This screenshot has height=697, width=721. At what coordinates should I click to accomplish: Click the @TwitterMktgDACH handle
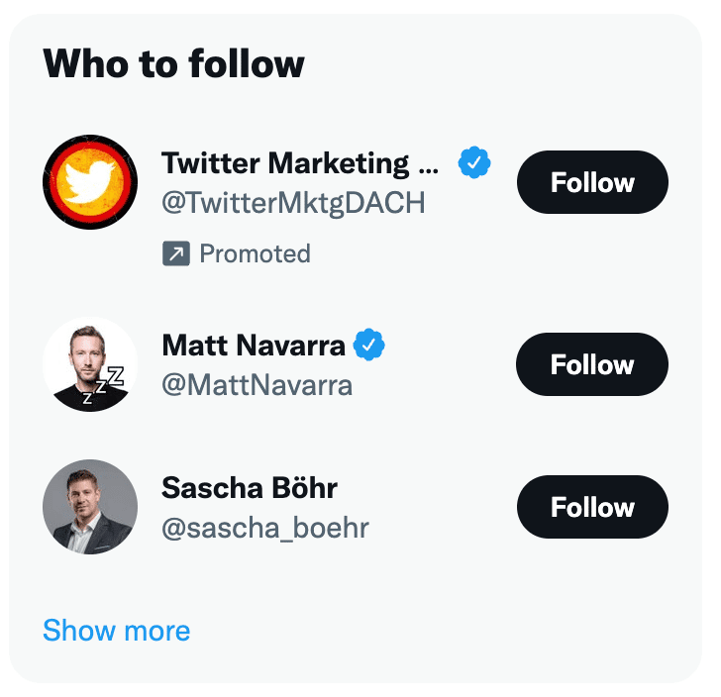[293, 203]
